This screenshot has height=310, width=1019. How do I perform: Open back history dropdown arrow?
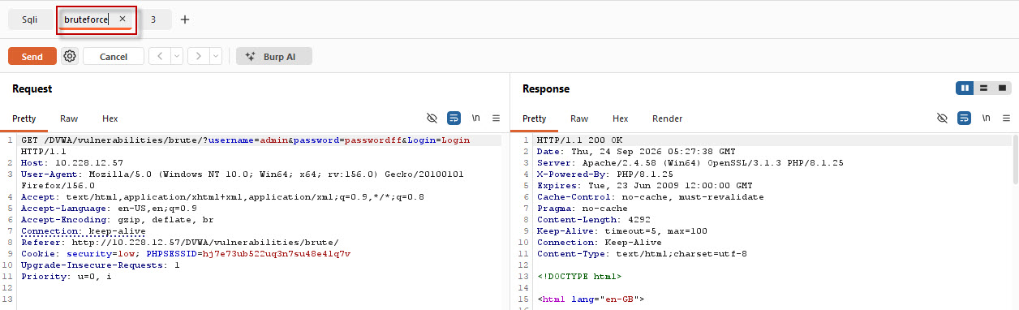pyautogui.click(x=177, y=56)
